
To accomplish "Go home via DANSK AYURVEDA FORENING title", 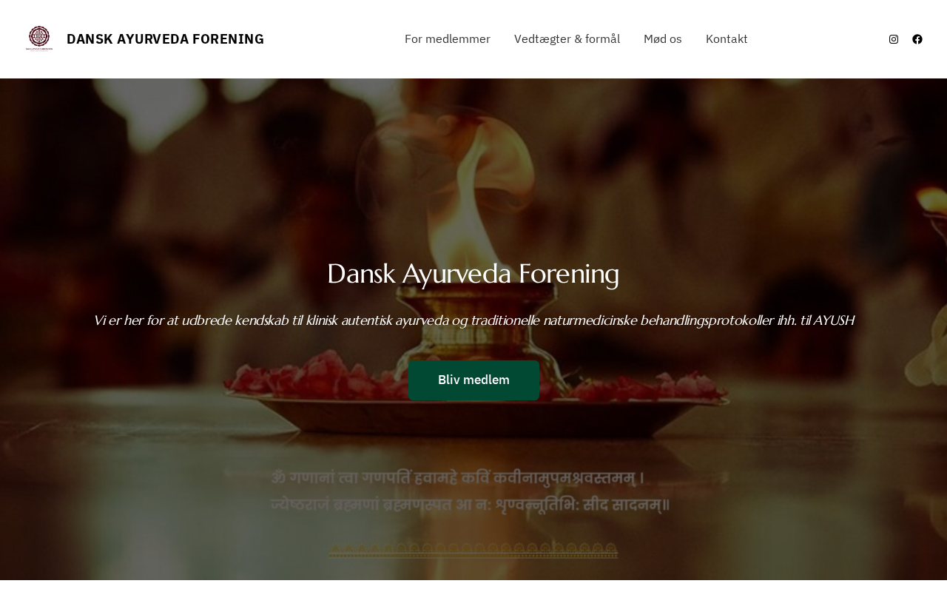I will pyautogui.click(x=165, y=39).
